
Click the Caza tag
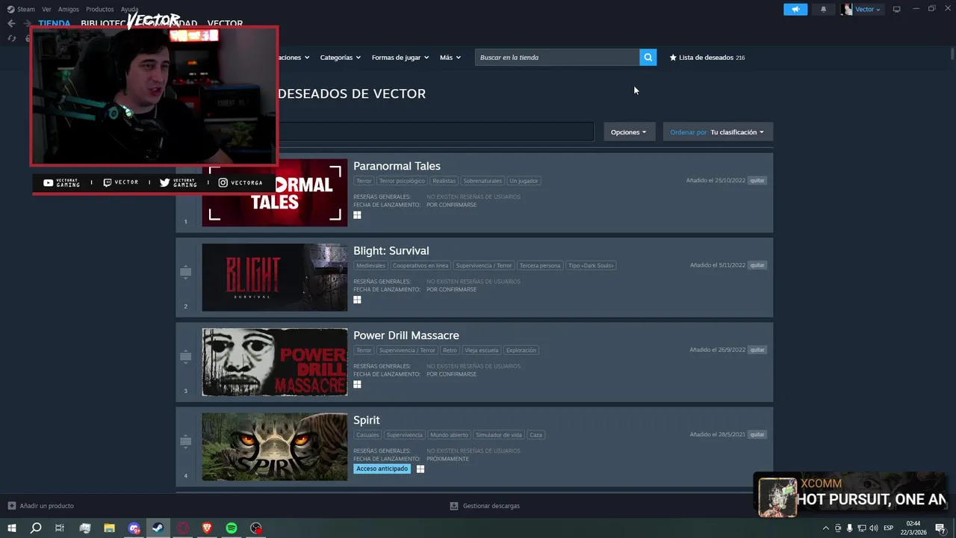pos(536,434)
